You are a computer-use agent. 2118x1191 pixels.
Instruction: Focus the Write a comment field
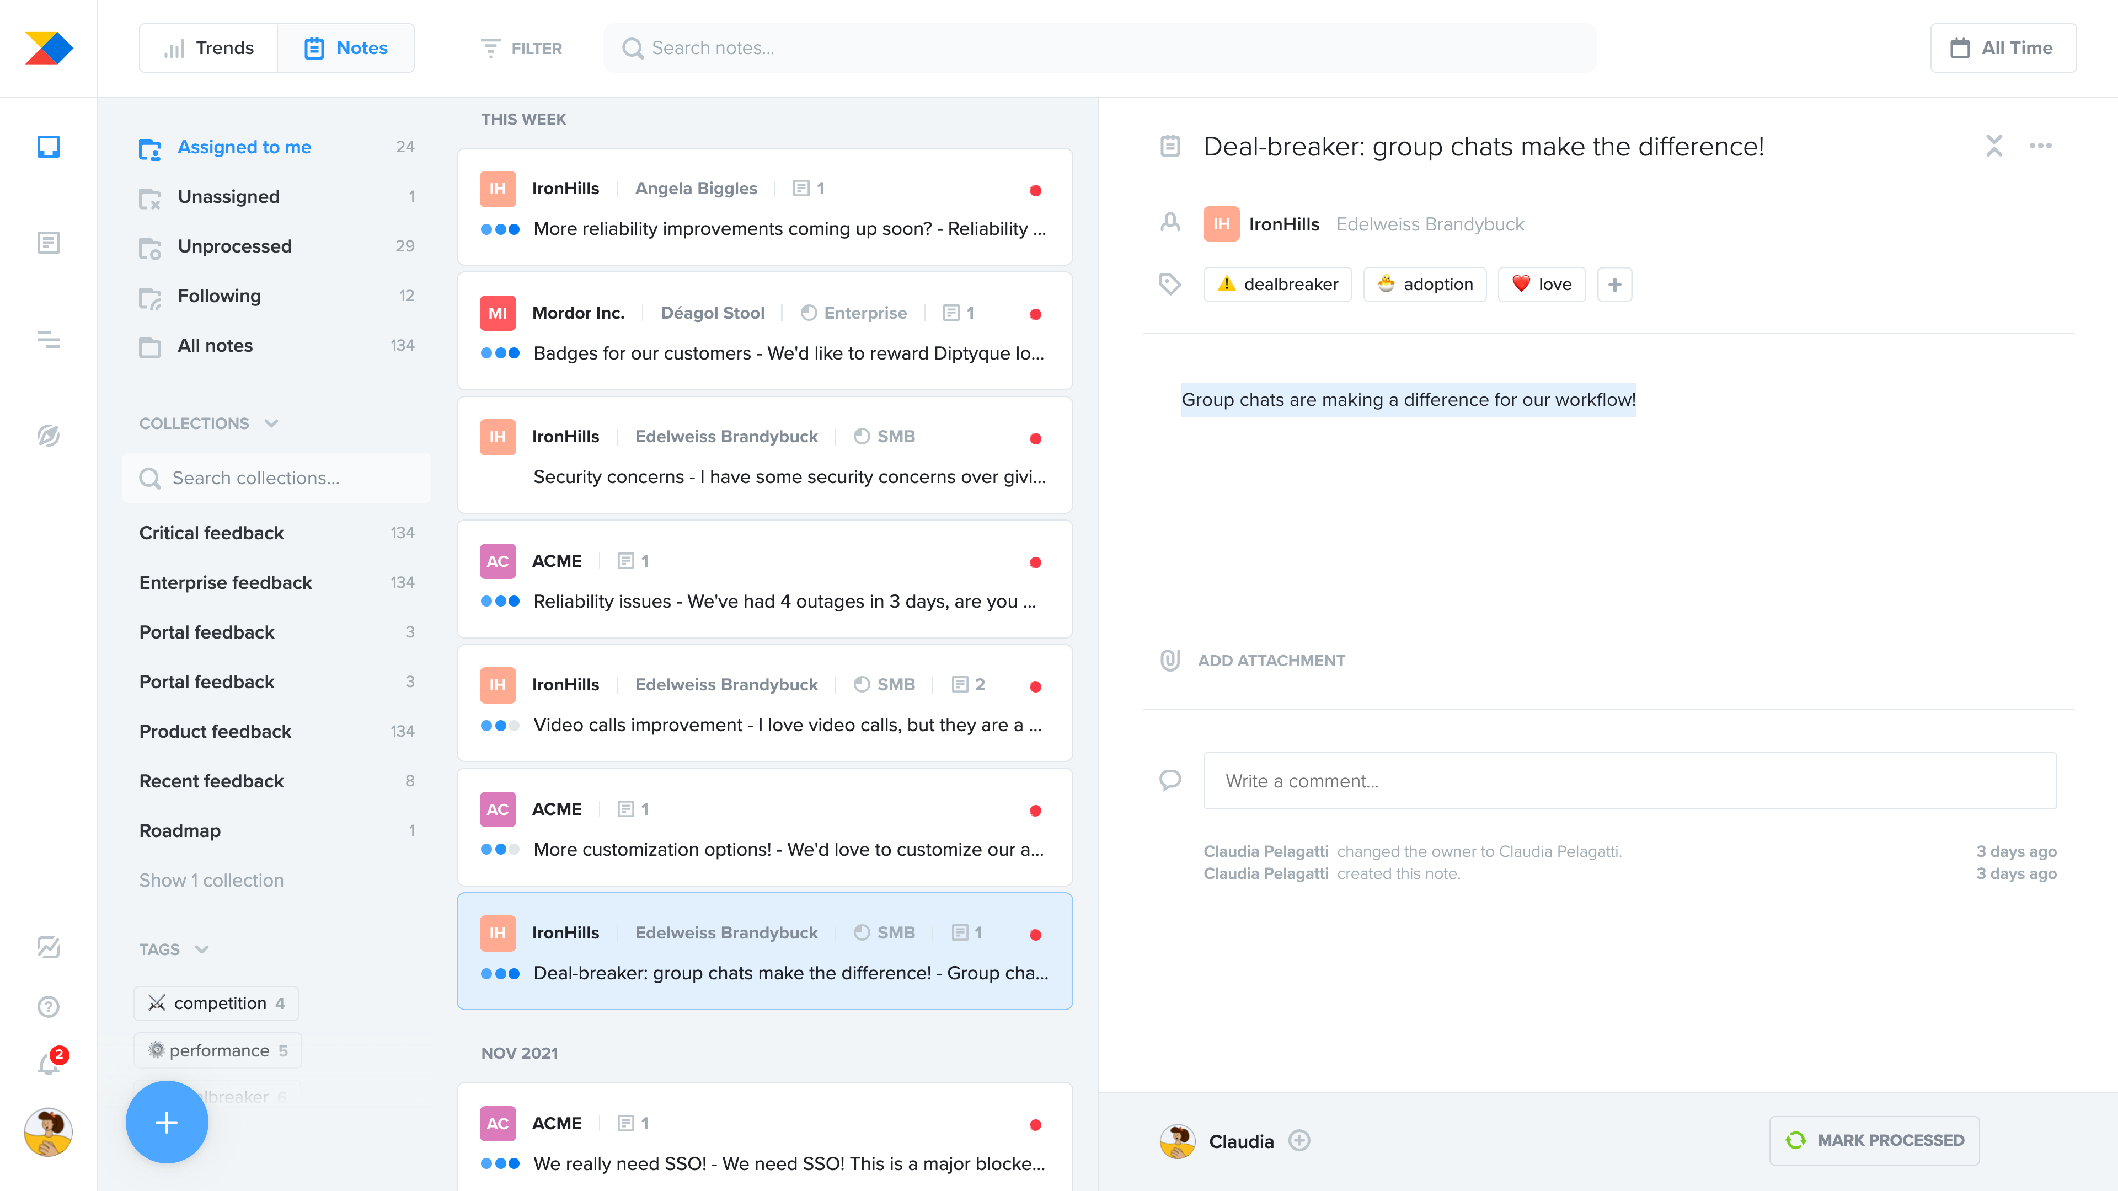coord(1630,781)
